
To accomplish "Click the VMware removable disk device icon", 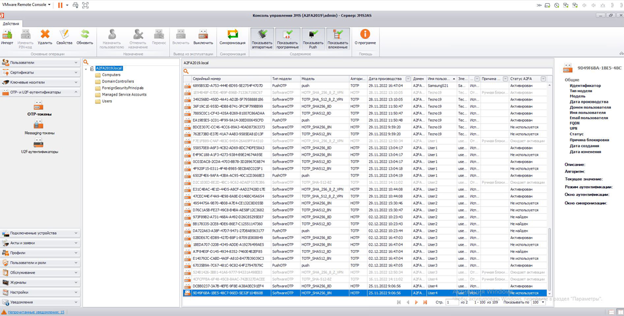I will 547,5.
